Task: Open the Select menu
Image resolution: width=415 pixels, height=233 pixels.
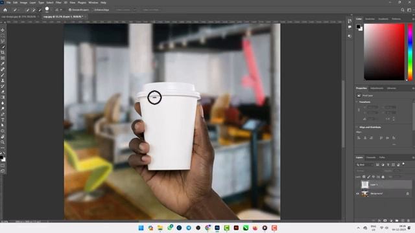Action: click(x=50, y=3)
